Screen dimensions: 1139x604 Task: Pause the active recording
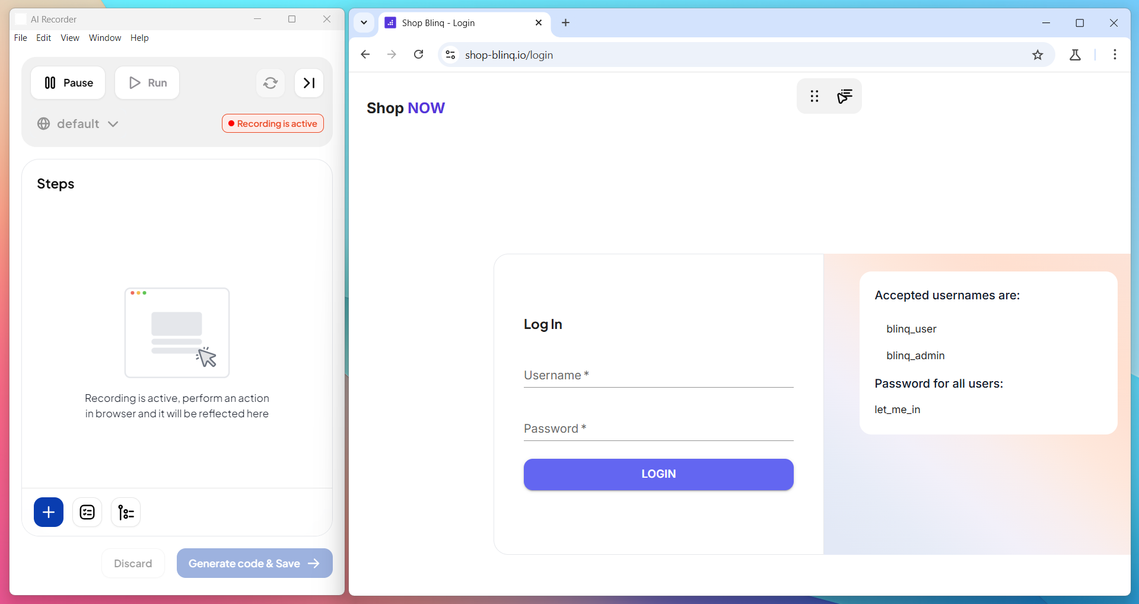click(68, 83)
